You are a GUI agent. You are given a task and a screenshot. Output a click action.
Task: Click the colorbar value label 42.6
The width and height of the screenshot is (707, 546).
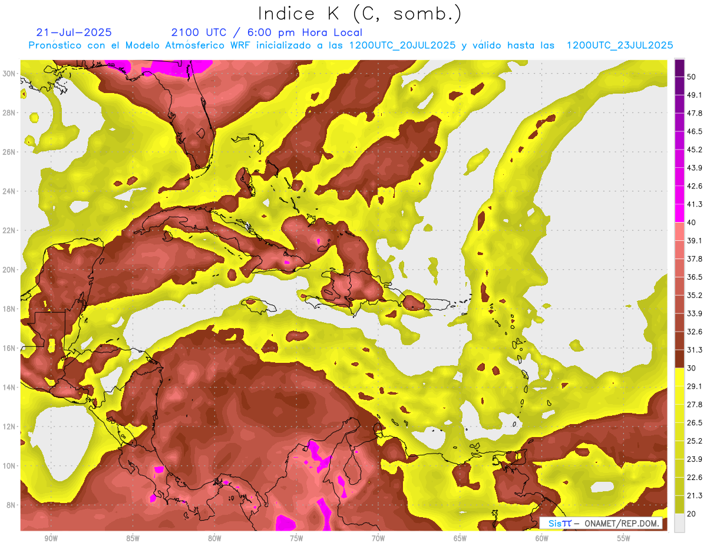click(x=695, y=186)
